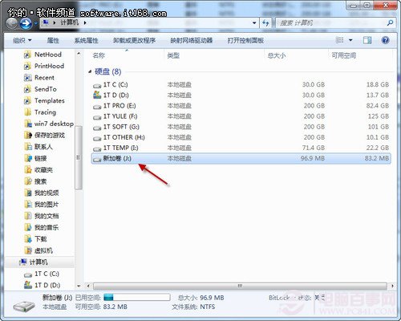Image resolution: width=401 pixels, height=321 pixels.
Task: Click the magnifier search icon
Action: pyautogui.click(x=390, y=23)
